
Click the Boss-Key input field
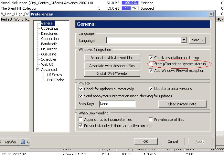tap(117, 104)
